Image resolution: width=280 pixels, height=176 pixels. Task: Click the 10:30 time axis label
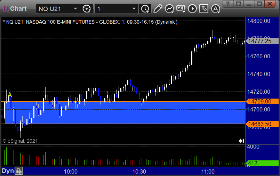point(139,171)
